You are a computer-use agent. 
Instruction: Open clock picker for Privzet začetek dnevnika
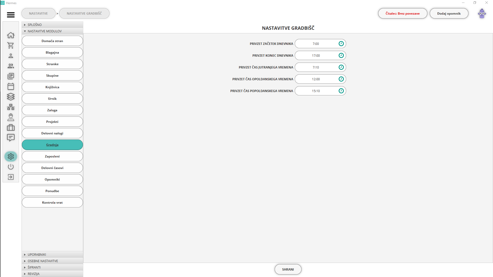click(x=341, y=44)
